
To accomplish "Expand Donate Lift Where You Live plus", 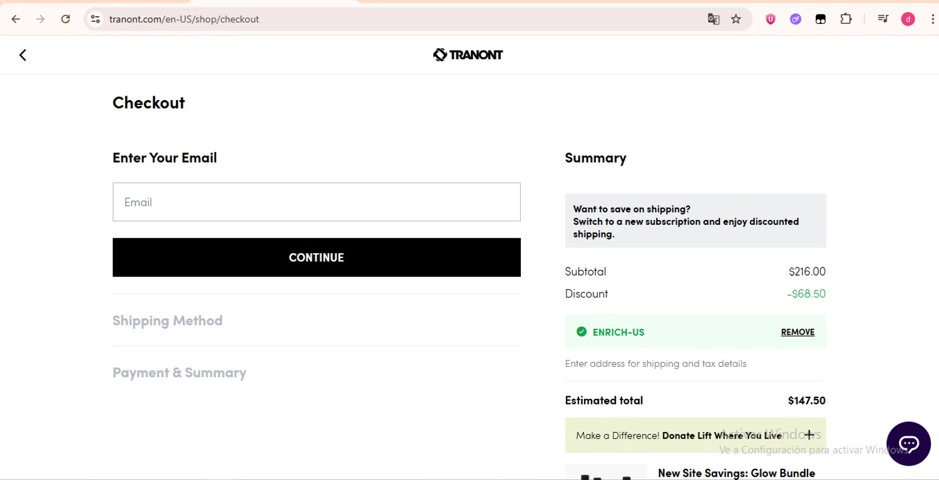I will click(809, 434).
